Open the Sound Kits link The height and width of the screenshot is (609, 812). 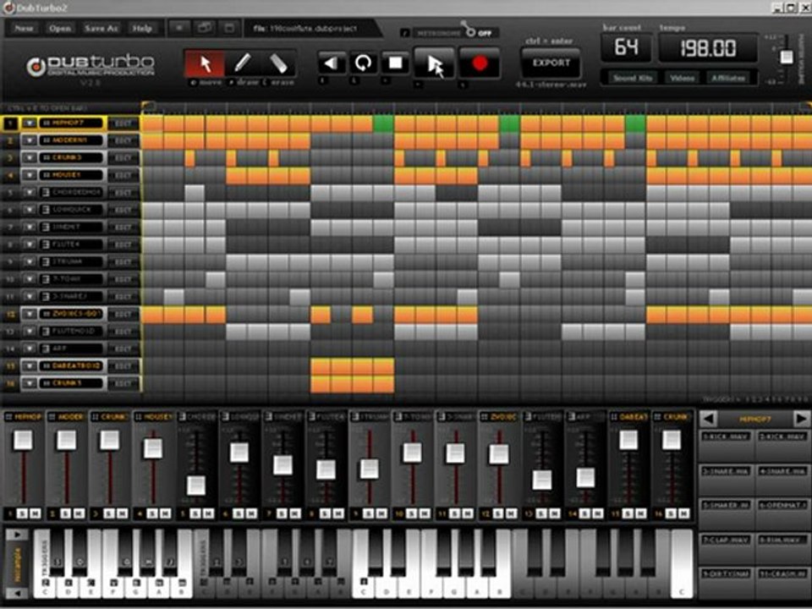coord(633,78)
